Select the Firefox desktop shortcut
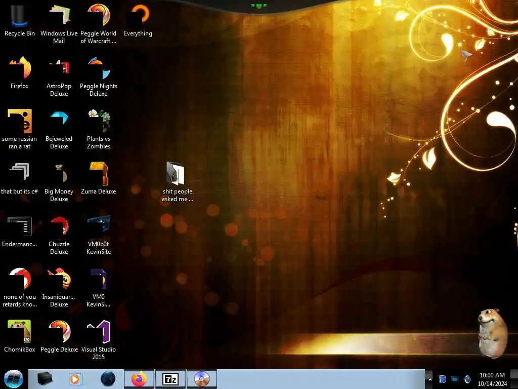This screenshot has height=389, width=518. (20, 73)
